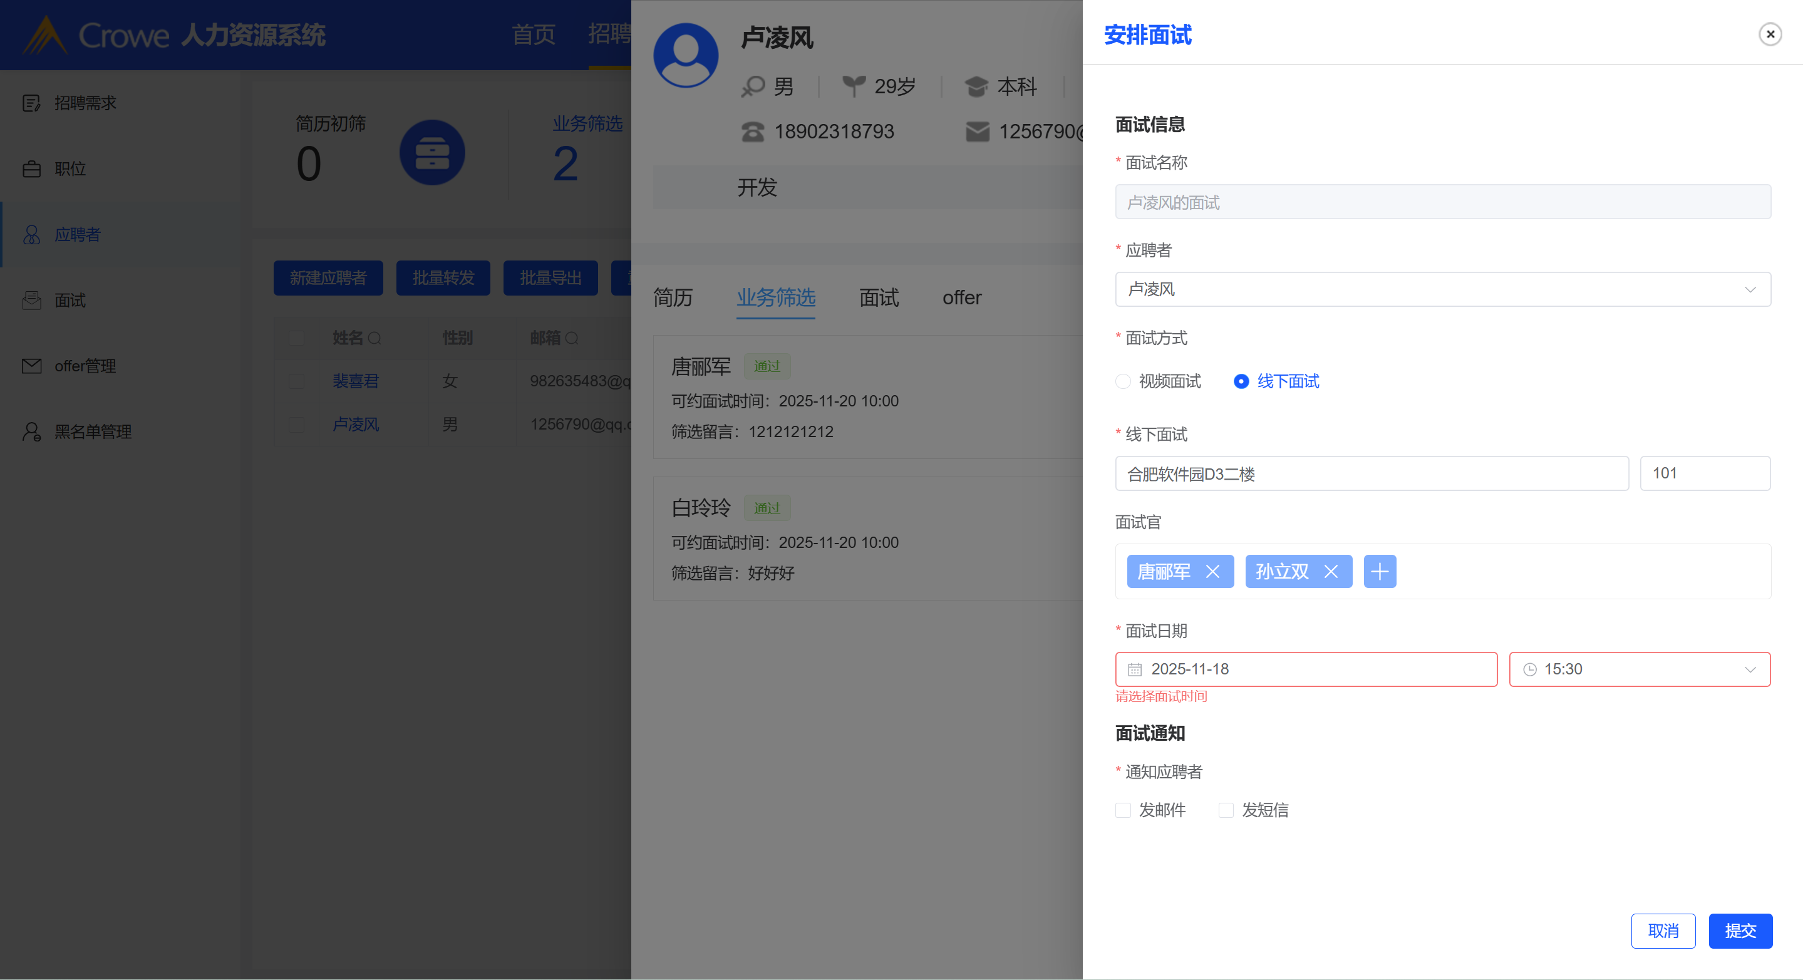The height and width of the screenshot is (980, 1803).
Task: Click calendar icon in date field
Action: pyautogui.click(x=1134, y=670)
